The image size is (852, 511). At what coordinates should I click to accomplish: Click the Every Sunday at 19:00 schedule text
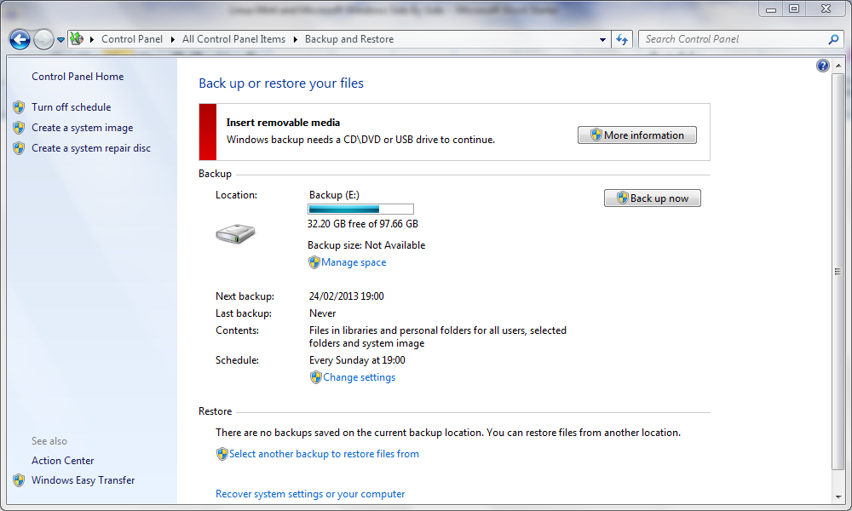click(357, 360)
